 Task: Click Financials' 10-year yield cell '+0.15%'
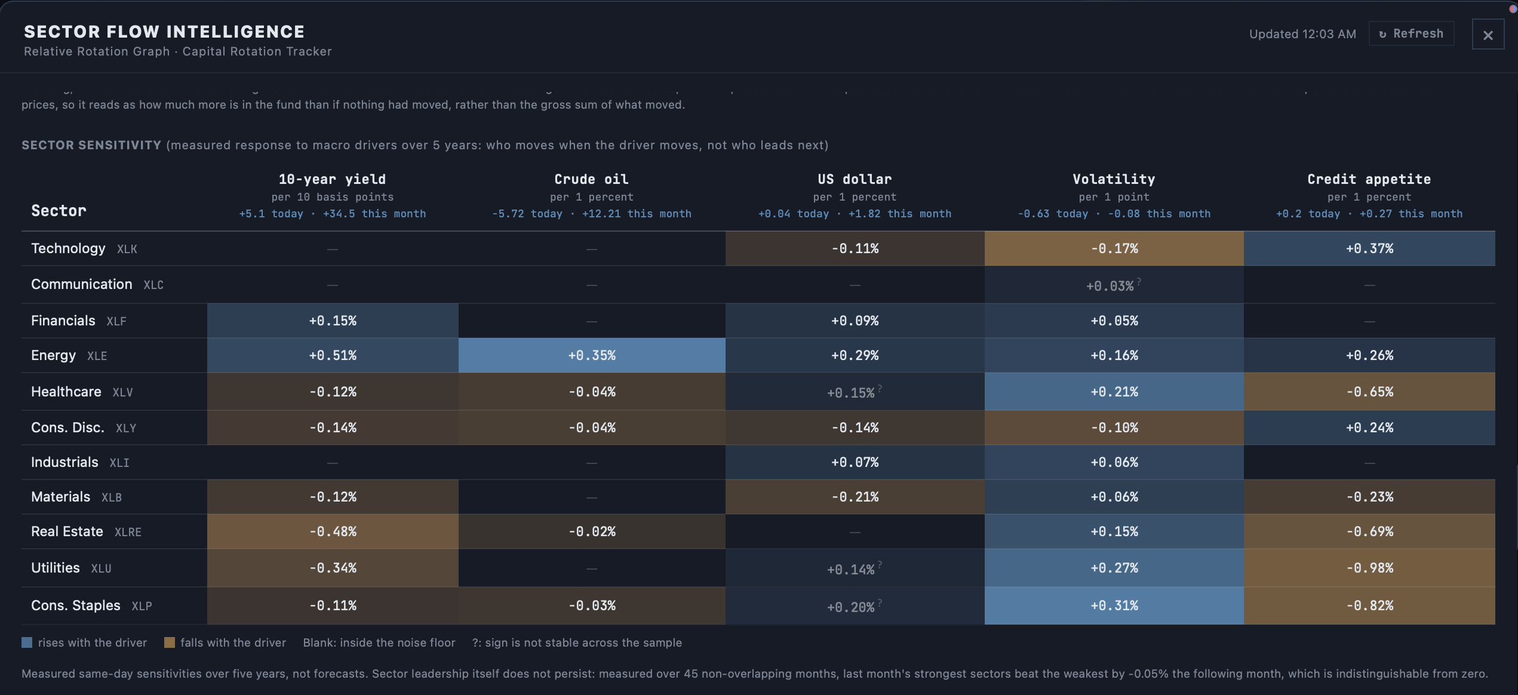[x=333, y=321]
